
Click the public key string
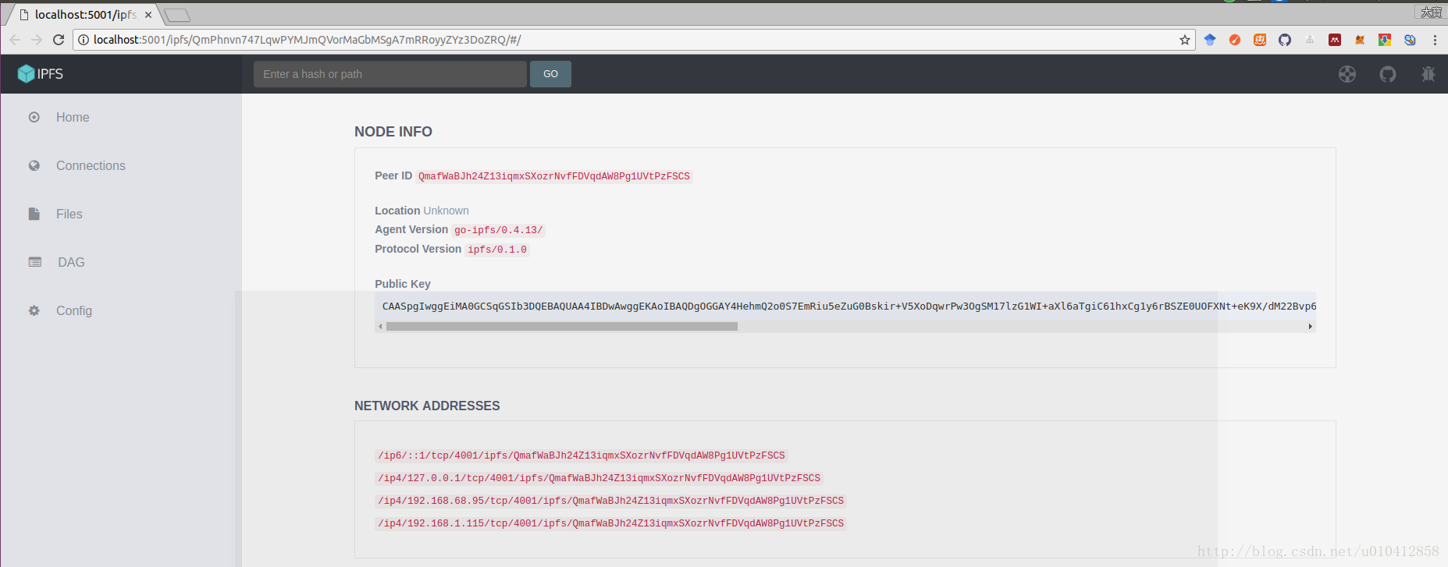(x=849, y=306)
